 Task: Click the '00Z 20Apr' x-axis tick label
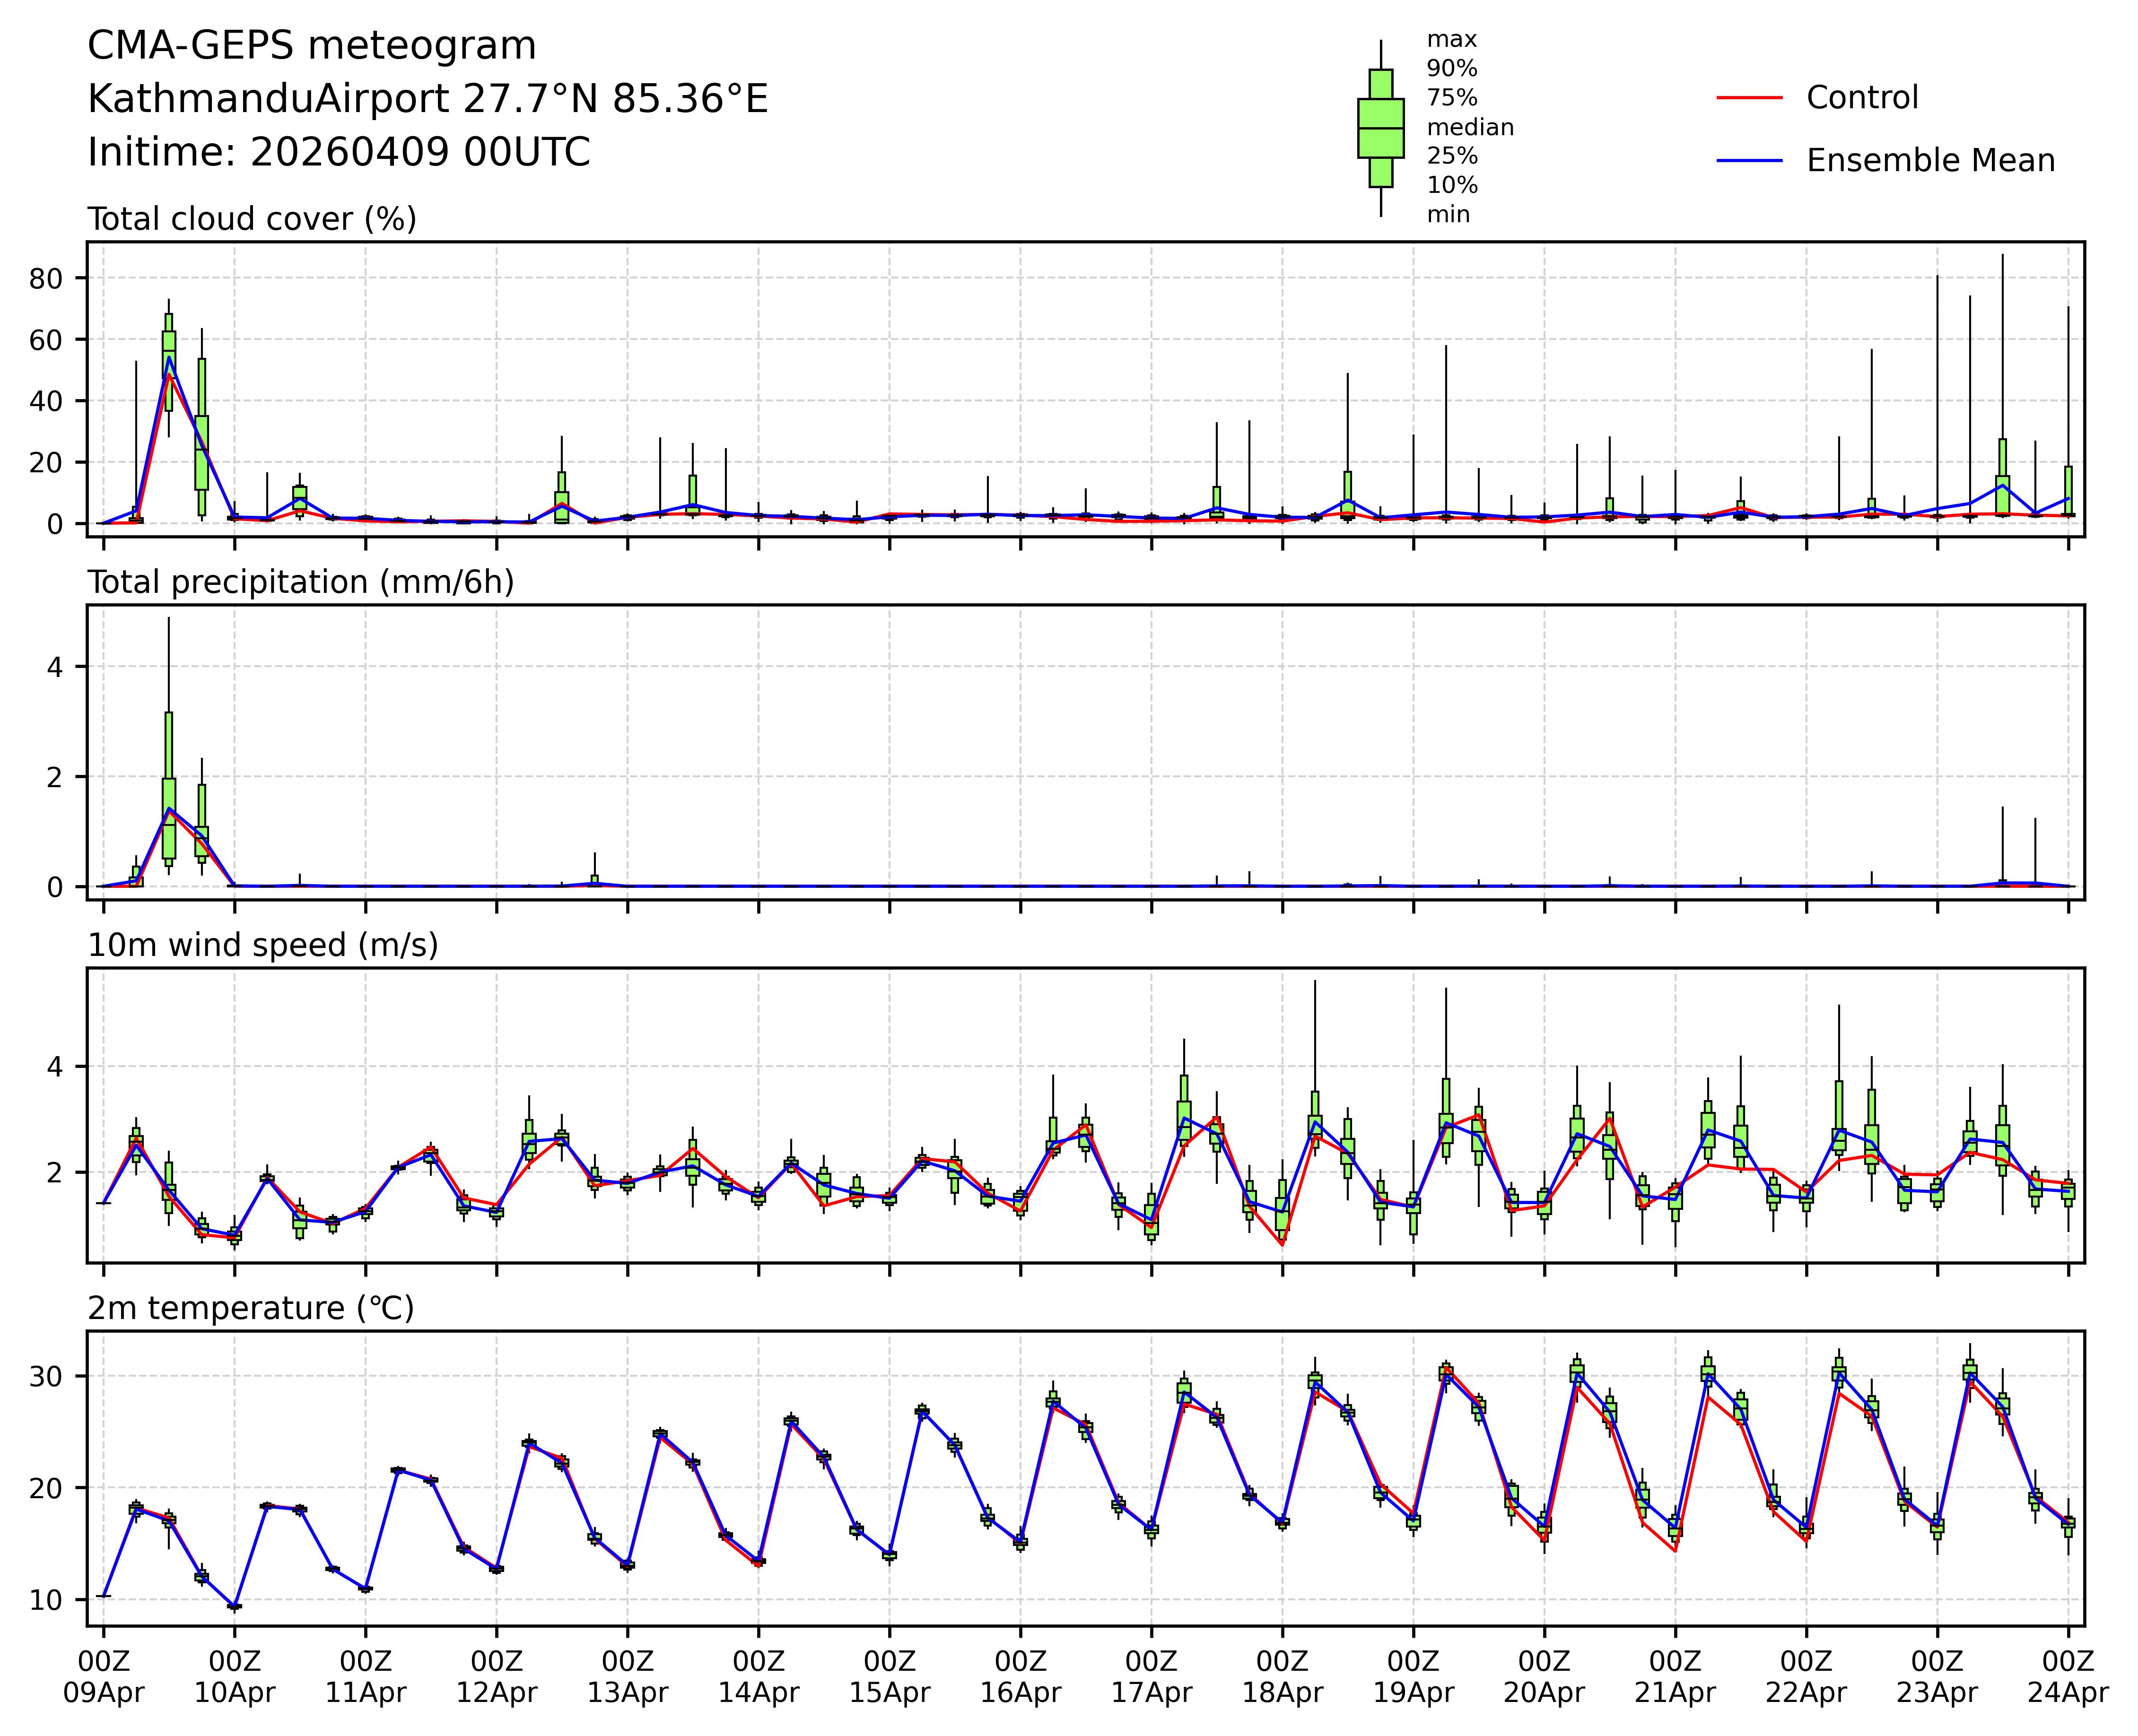[x=1544, y=1677]
